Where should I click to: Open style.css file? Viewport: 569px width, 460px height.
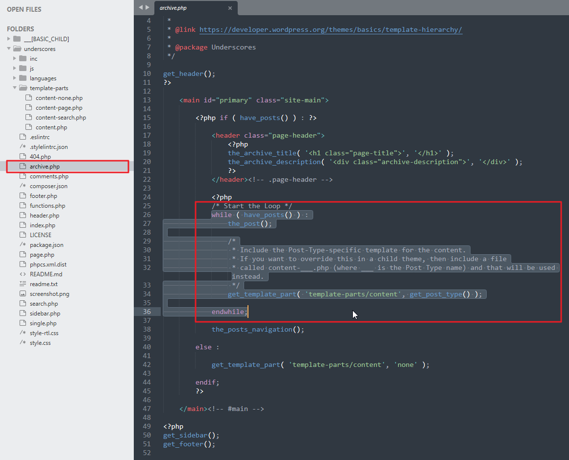pyautogui.click(x=40, y=343)
